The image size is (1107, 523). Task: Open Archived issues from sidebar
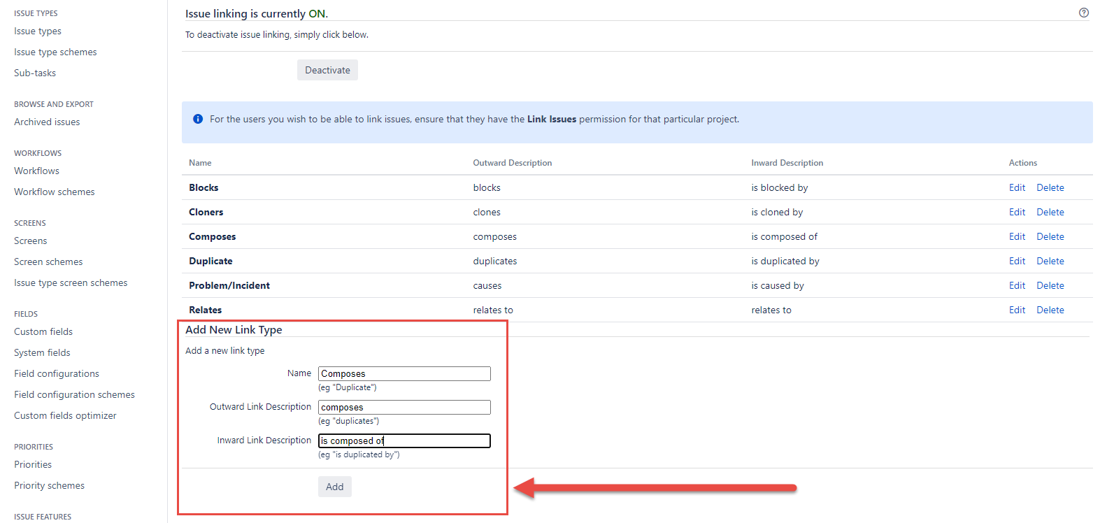point(47,122)
